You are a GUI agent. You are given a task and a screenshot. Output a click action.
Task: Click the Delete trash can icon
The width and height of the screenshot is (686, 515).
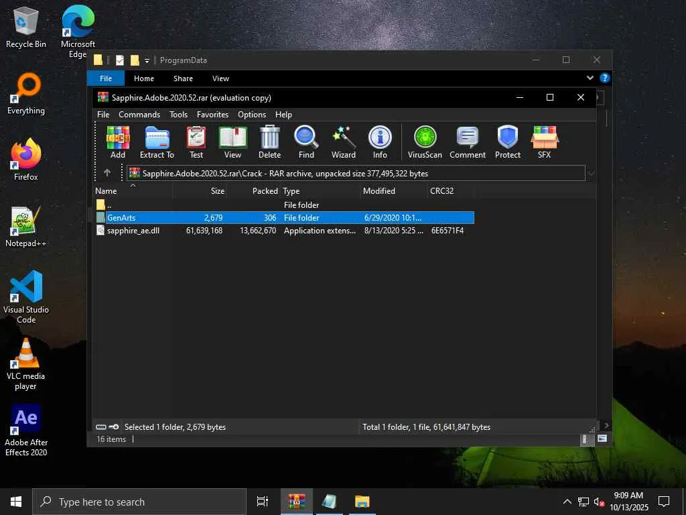click(269, 142)
